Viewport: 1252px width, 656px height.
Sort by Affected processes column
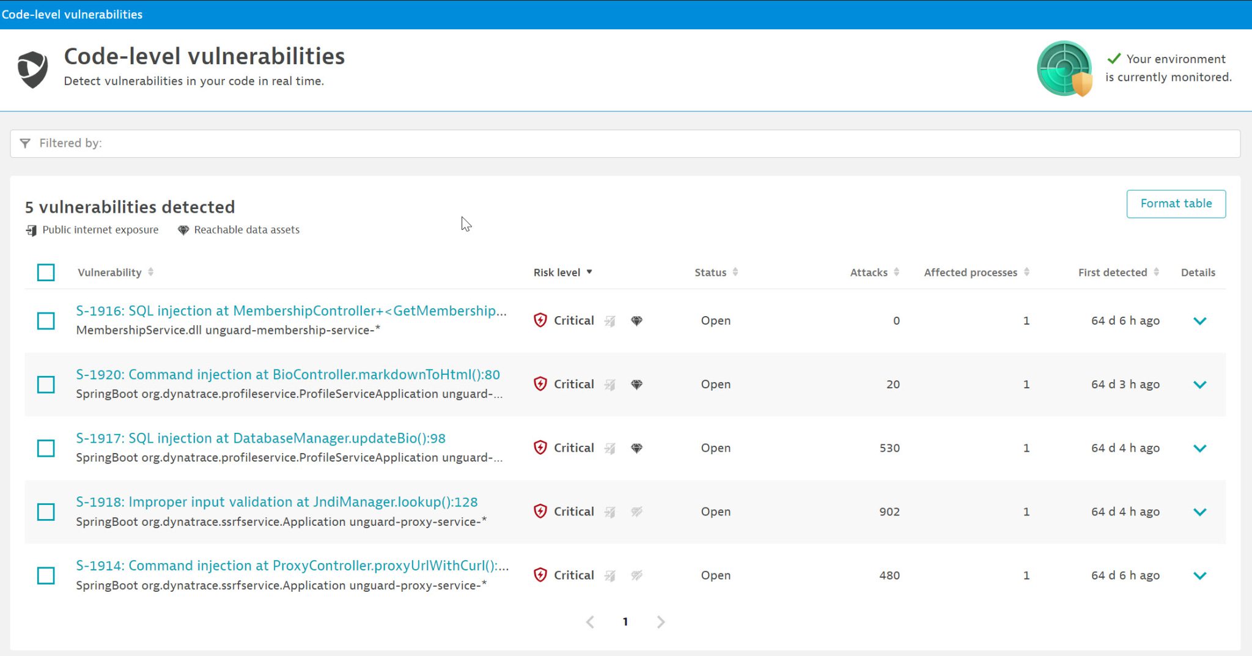(977, 272)
